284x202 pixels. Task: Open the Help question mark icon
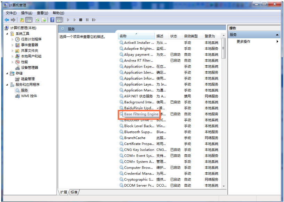[52, 20]
